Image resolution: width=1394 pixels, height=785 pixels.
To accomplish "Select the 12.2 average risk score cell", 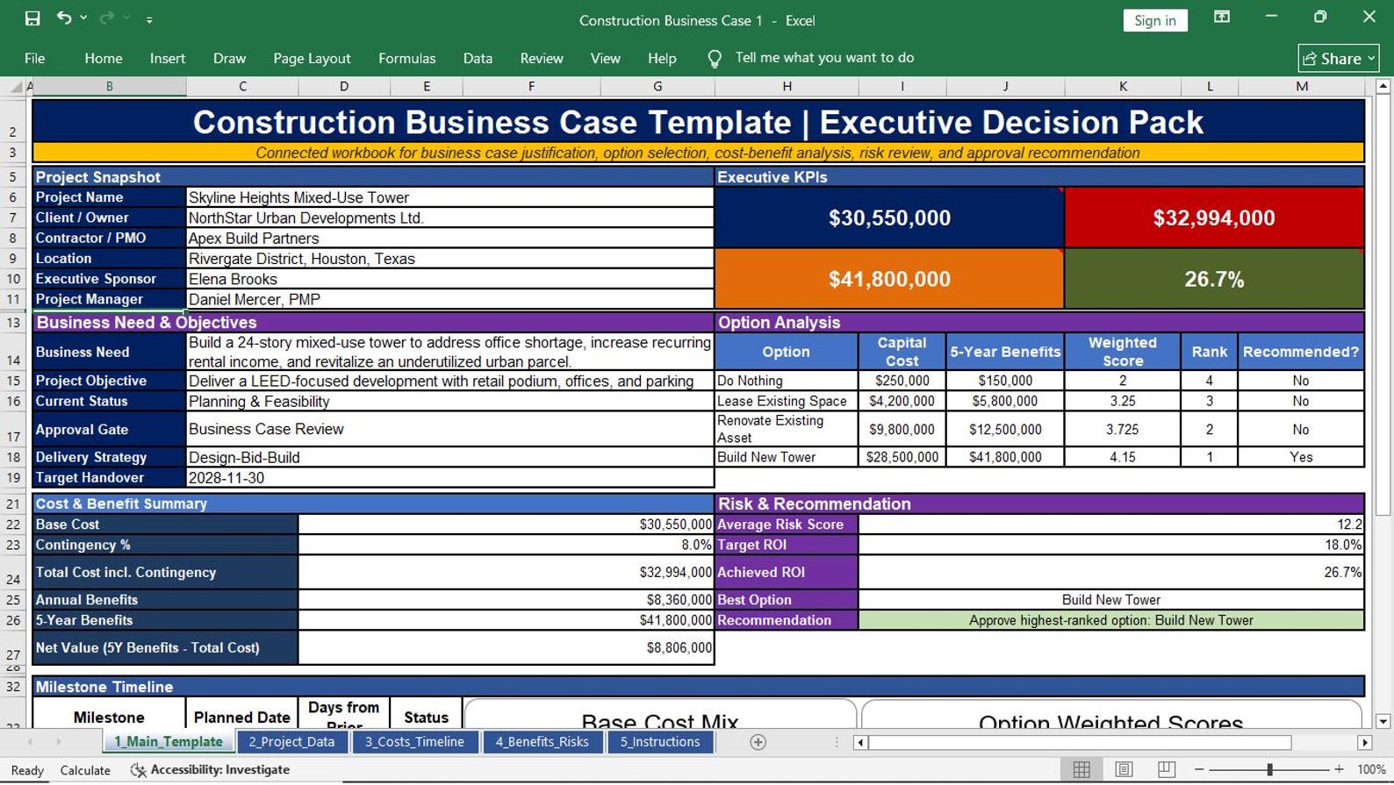I will [1110, 525].
